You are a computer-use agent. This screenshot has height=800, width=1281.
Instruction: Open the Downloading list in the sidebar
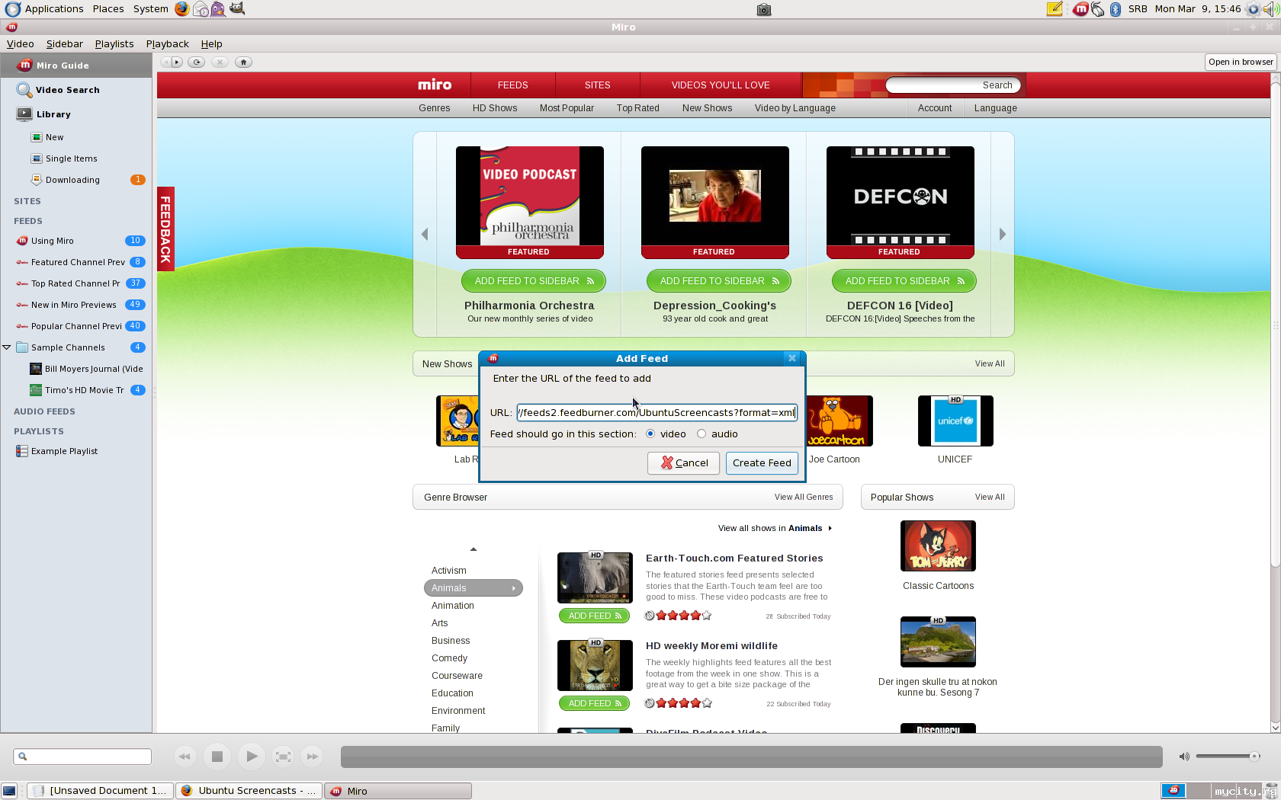point(76,180)
